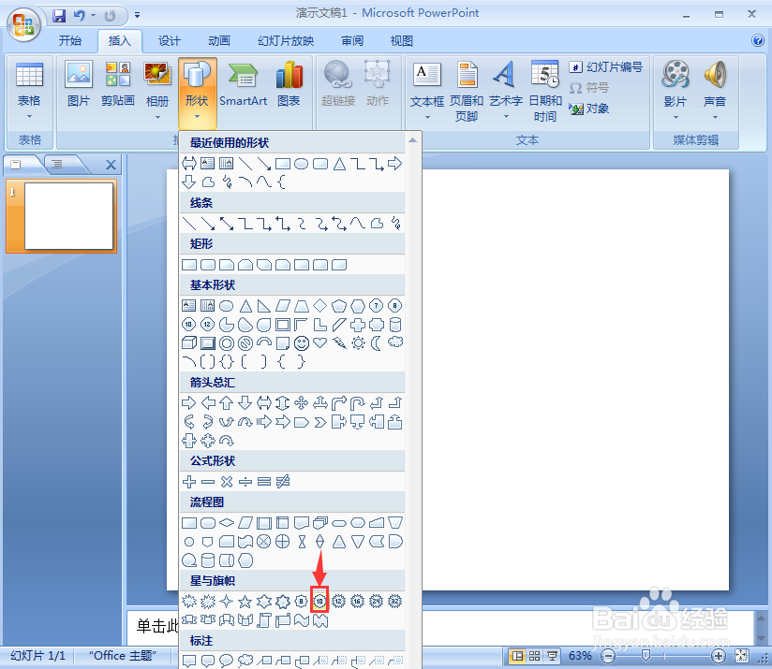
Task: Zoom out with the minus button
Action: [x=609, y=656]
